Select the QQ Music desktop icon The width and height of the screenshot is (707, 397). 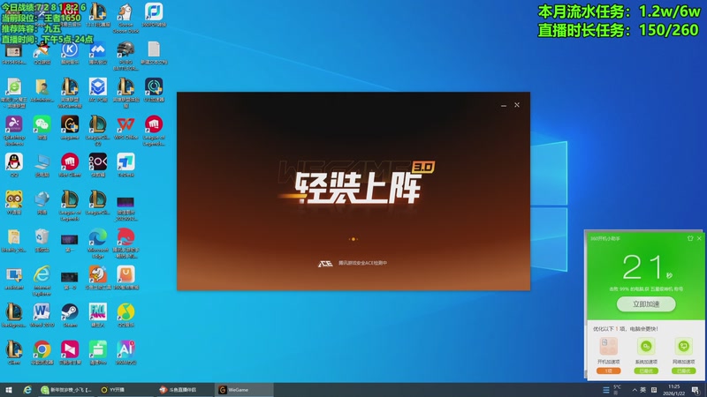[x=125, y=315]
